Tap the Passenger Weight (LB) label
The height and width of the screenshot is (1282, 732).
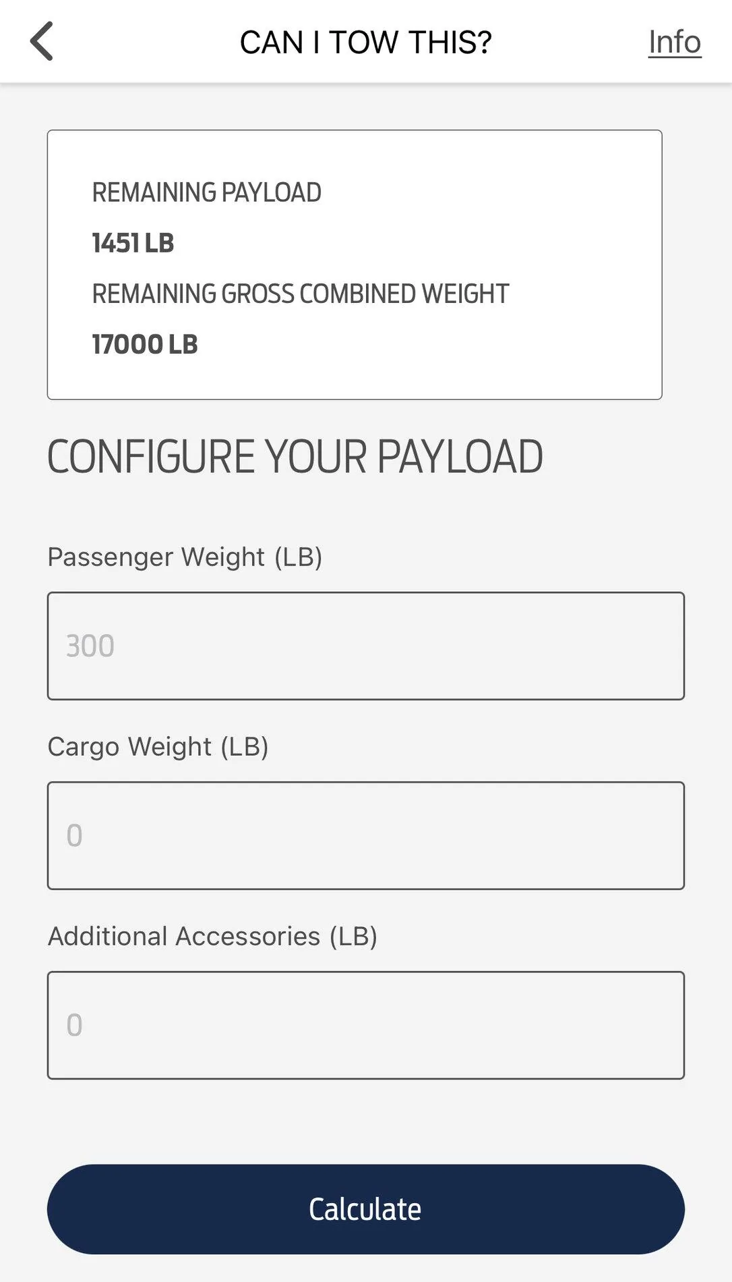pyautogui.click(x=184, y=557)
